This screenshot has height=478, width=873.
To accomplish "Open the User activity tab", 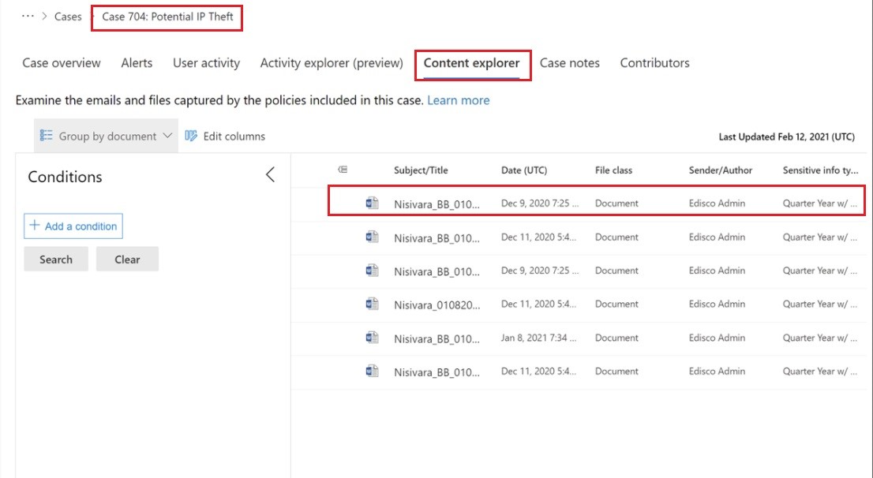I will [x=206, y=63].
